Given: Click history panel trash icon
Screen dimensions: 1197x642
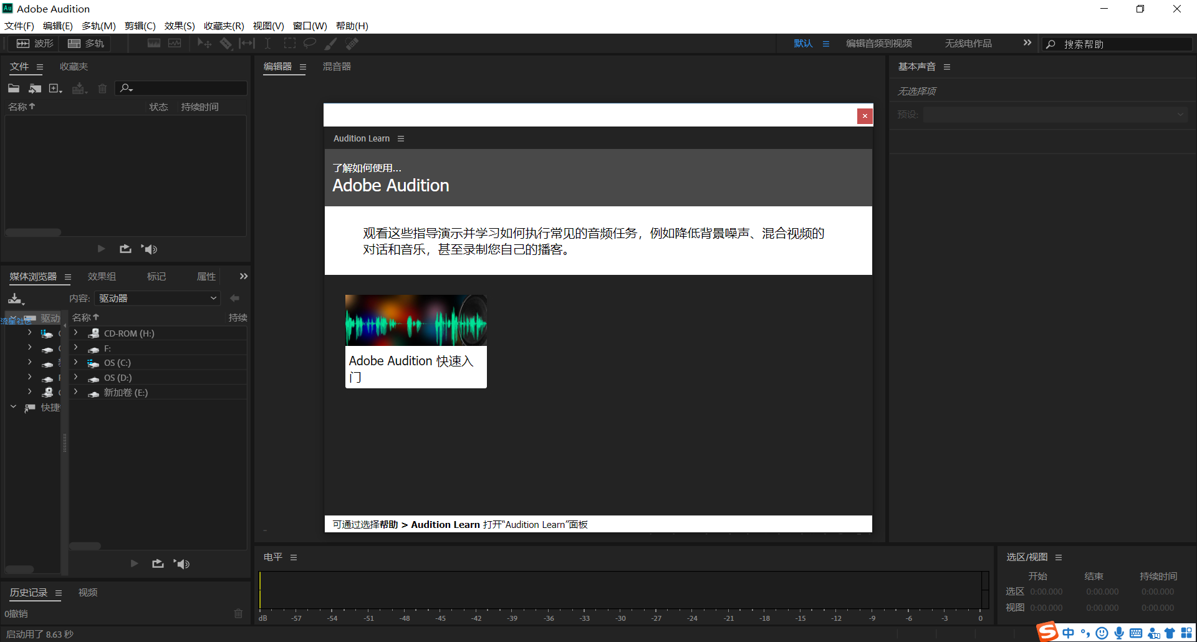Looking at the screenshot, I should coord(238,613).
